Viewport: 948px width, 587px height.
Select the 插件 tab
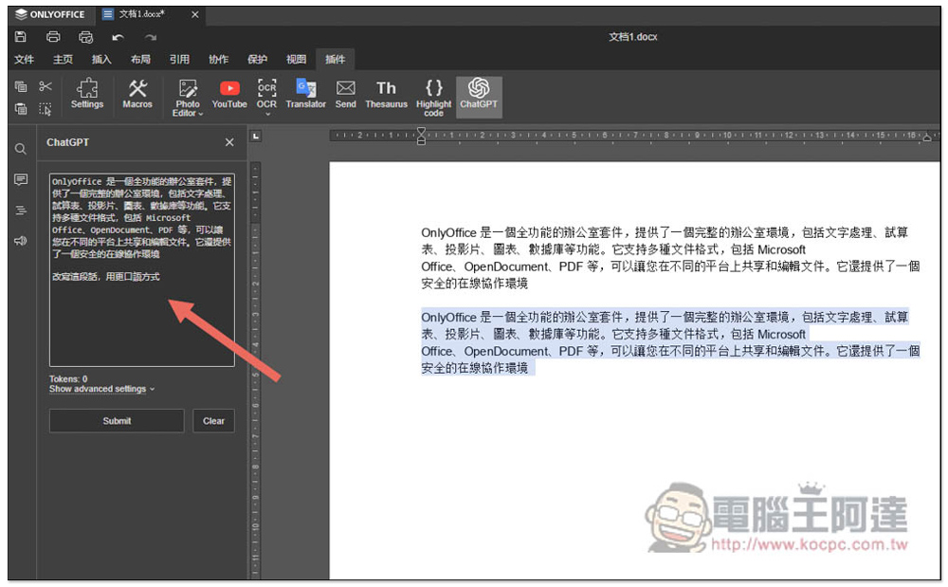[x=335, y=59]
